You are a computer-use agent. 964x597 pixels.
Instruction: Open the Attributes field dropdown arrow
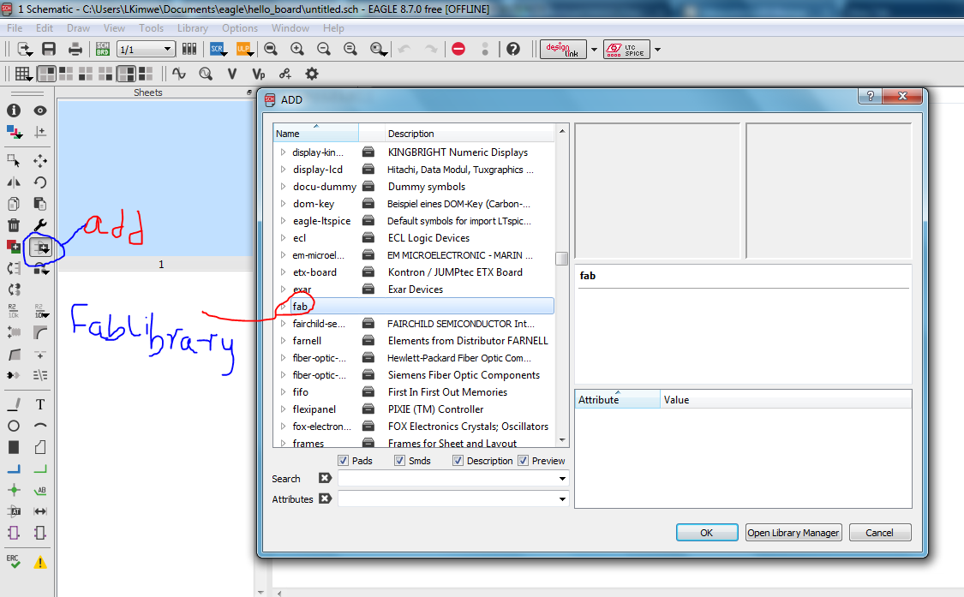[562, 499]
